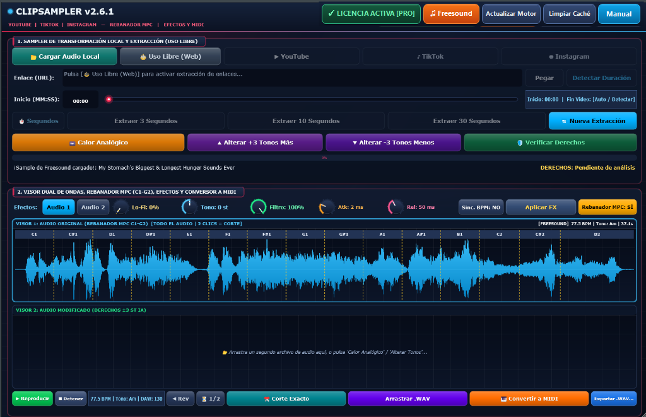Click the orange Atk attack knob
The height and width of the screenshot is (417, 646).
click(327, 207)
